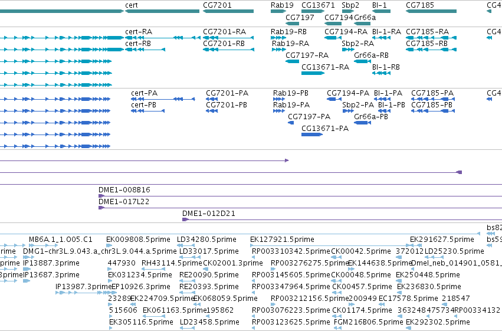Select the CG7194-PA protein label
This screenshot has height=331, width=502.
(x=348, y=93)
